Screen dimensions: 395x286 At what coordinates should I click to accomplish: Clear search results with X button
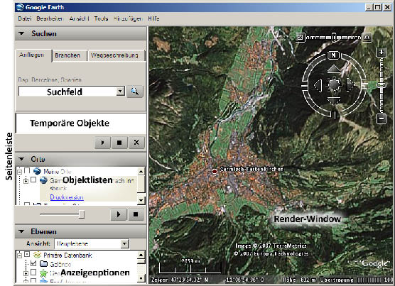tap(136, 143)
